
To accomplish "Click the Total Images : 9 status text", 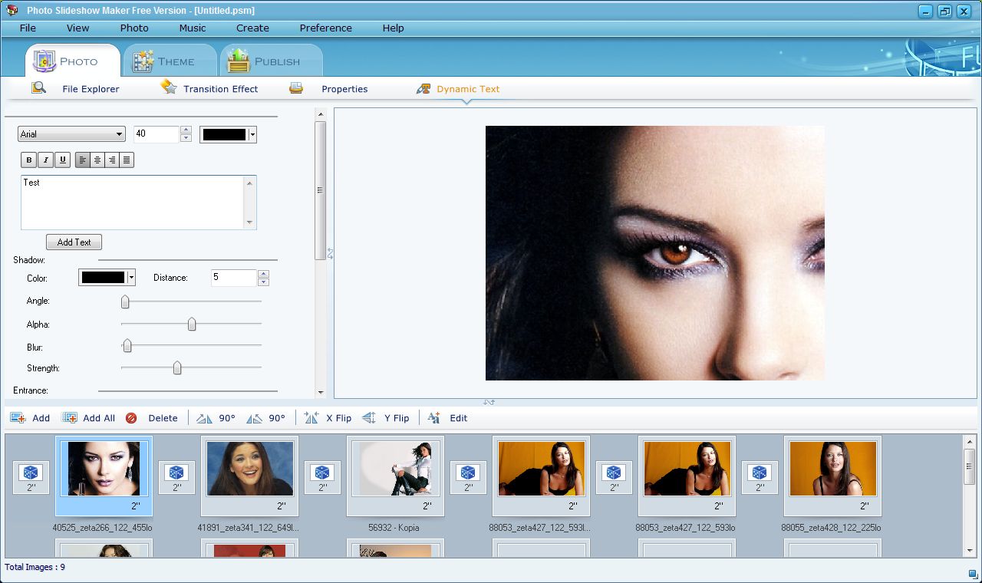I will pyautogui.click(x=35, y=567).
